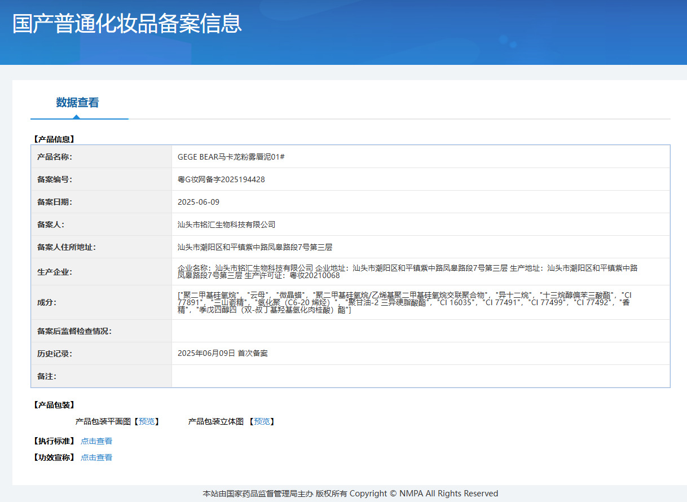687x502 pixels.
Task: Select filing number 粤G妆网备字2025194428
Action: 221,179
